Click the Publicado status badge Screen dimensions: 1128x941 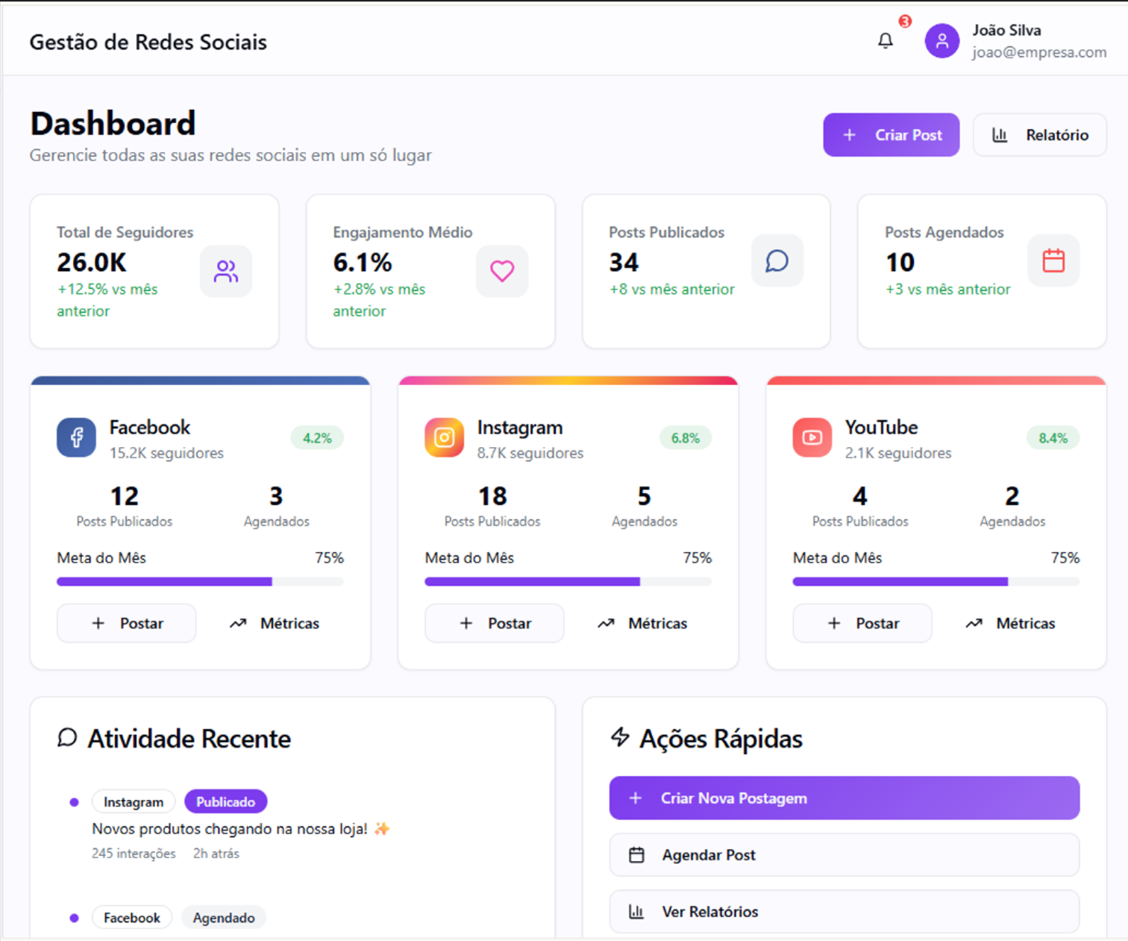pyautogui.click(x=225, y=802)
